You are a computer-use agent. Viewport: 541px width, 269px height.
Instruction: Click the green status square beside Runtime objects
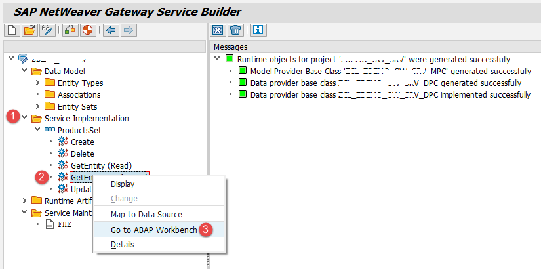pyautogui.click(x=230, y=59)
